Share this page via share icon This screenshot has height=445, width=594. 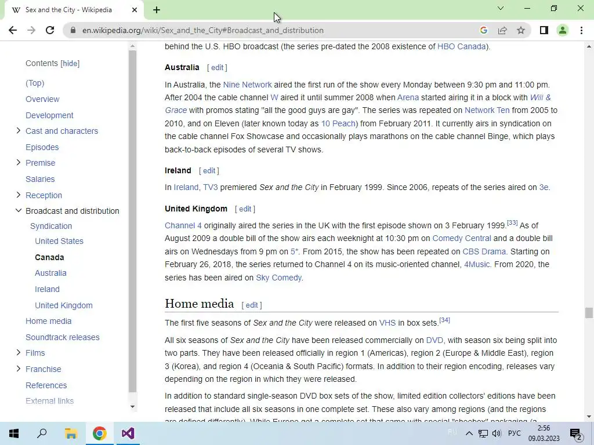coord(502,30)
